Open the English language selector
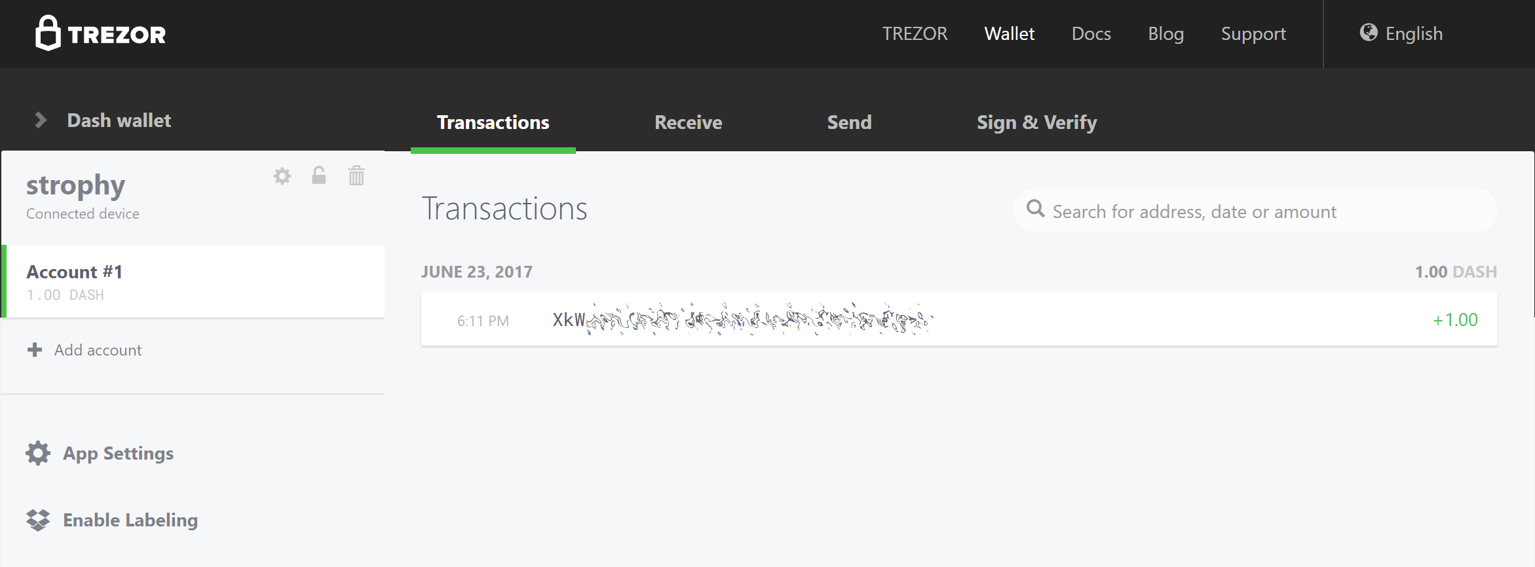The image size is (1535, 567). pos(1414,33)
